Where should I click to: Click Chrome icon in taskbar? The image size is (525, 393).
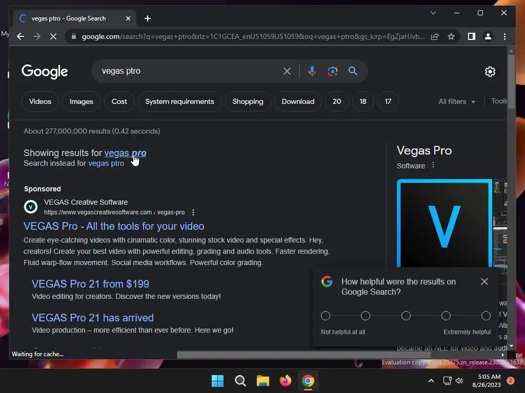[308, 381]
